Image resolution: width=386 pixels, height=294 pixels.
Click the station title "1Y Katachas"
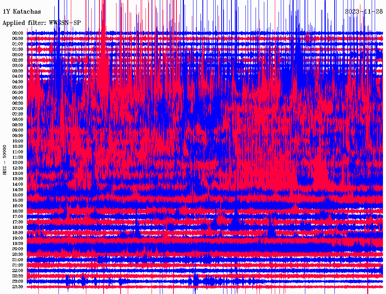click(x=22, y=11)
